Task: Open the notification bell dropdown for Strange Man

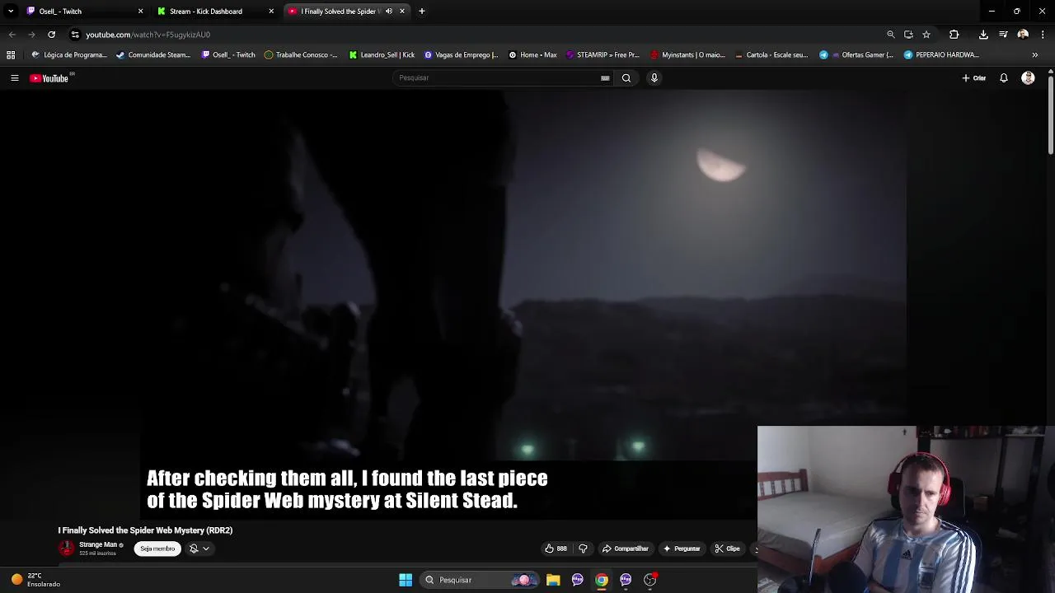Action: coord(199,549)
